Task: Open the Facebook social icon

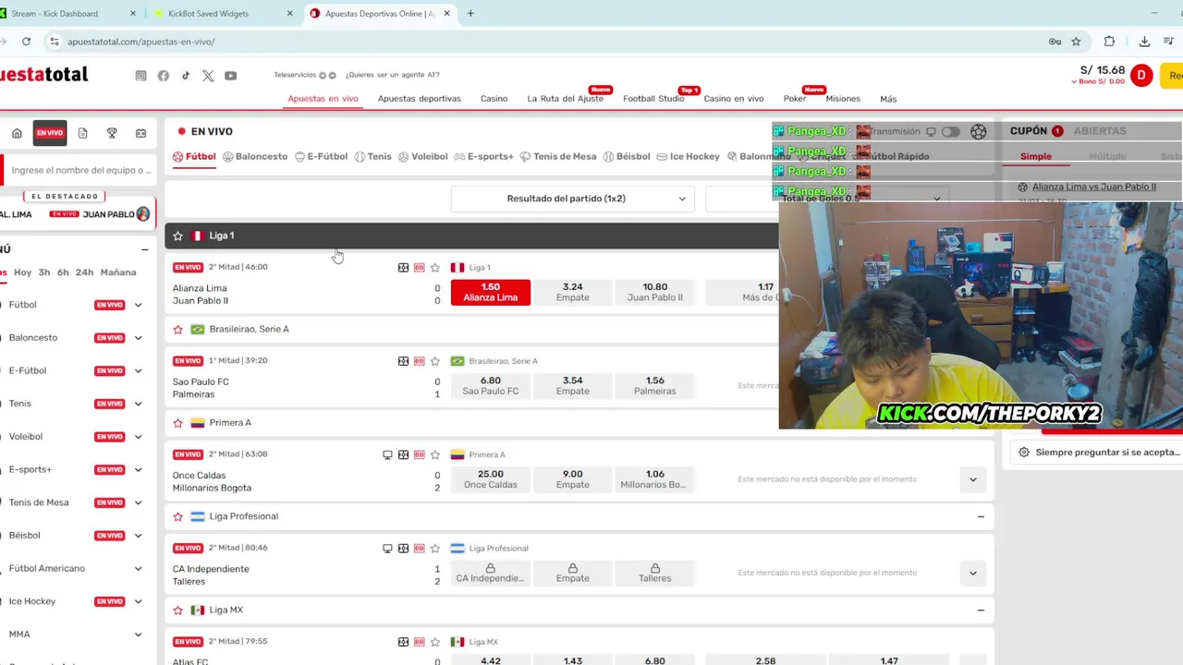Action: (x=164, y=76)
